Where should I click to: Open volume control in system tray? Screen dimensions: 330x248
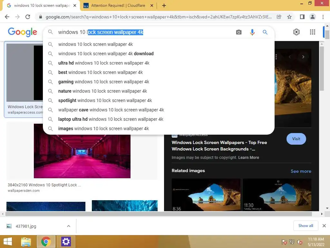pyautogui.click(x=300, y=242)
